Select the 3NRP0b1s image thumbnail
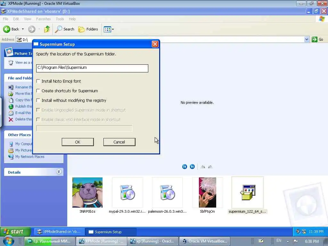The height and width of the screenshot is (246, 328). (87, 193)
